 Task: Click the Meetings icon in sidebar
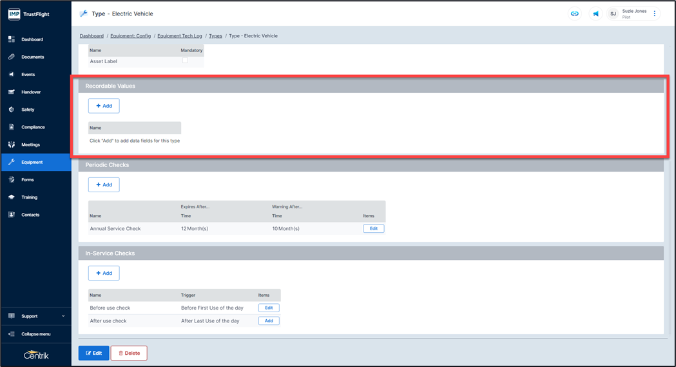coord(12,144)
